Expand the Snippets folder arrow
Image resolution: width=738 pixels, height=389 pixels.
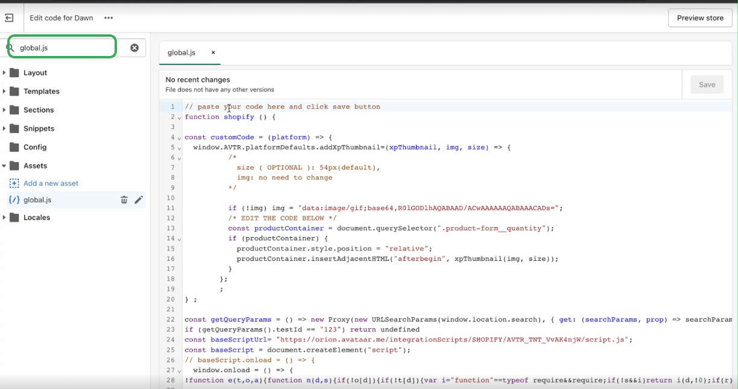pyautogui.click(x=4, y=129)
